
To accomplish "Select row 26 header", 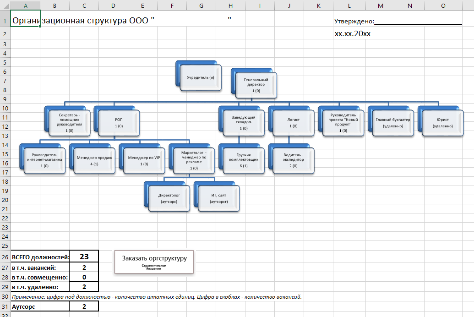I will pyautogui.click(x=5, y=257).
